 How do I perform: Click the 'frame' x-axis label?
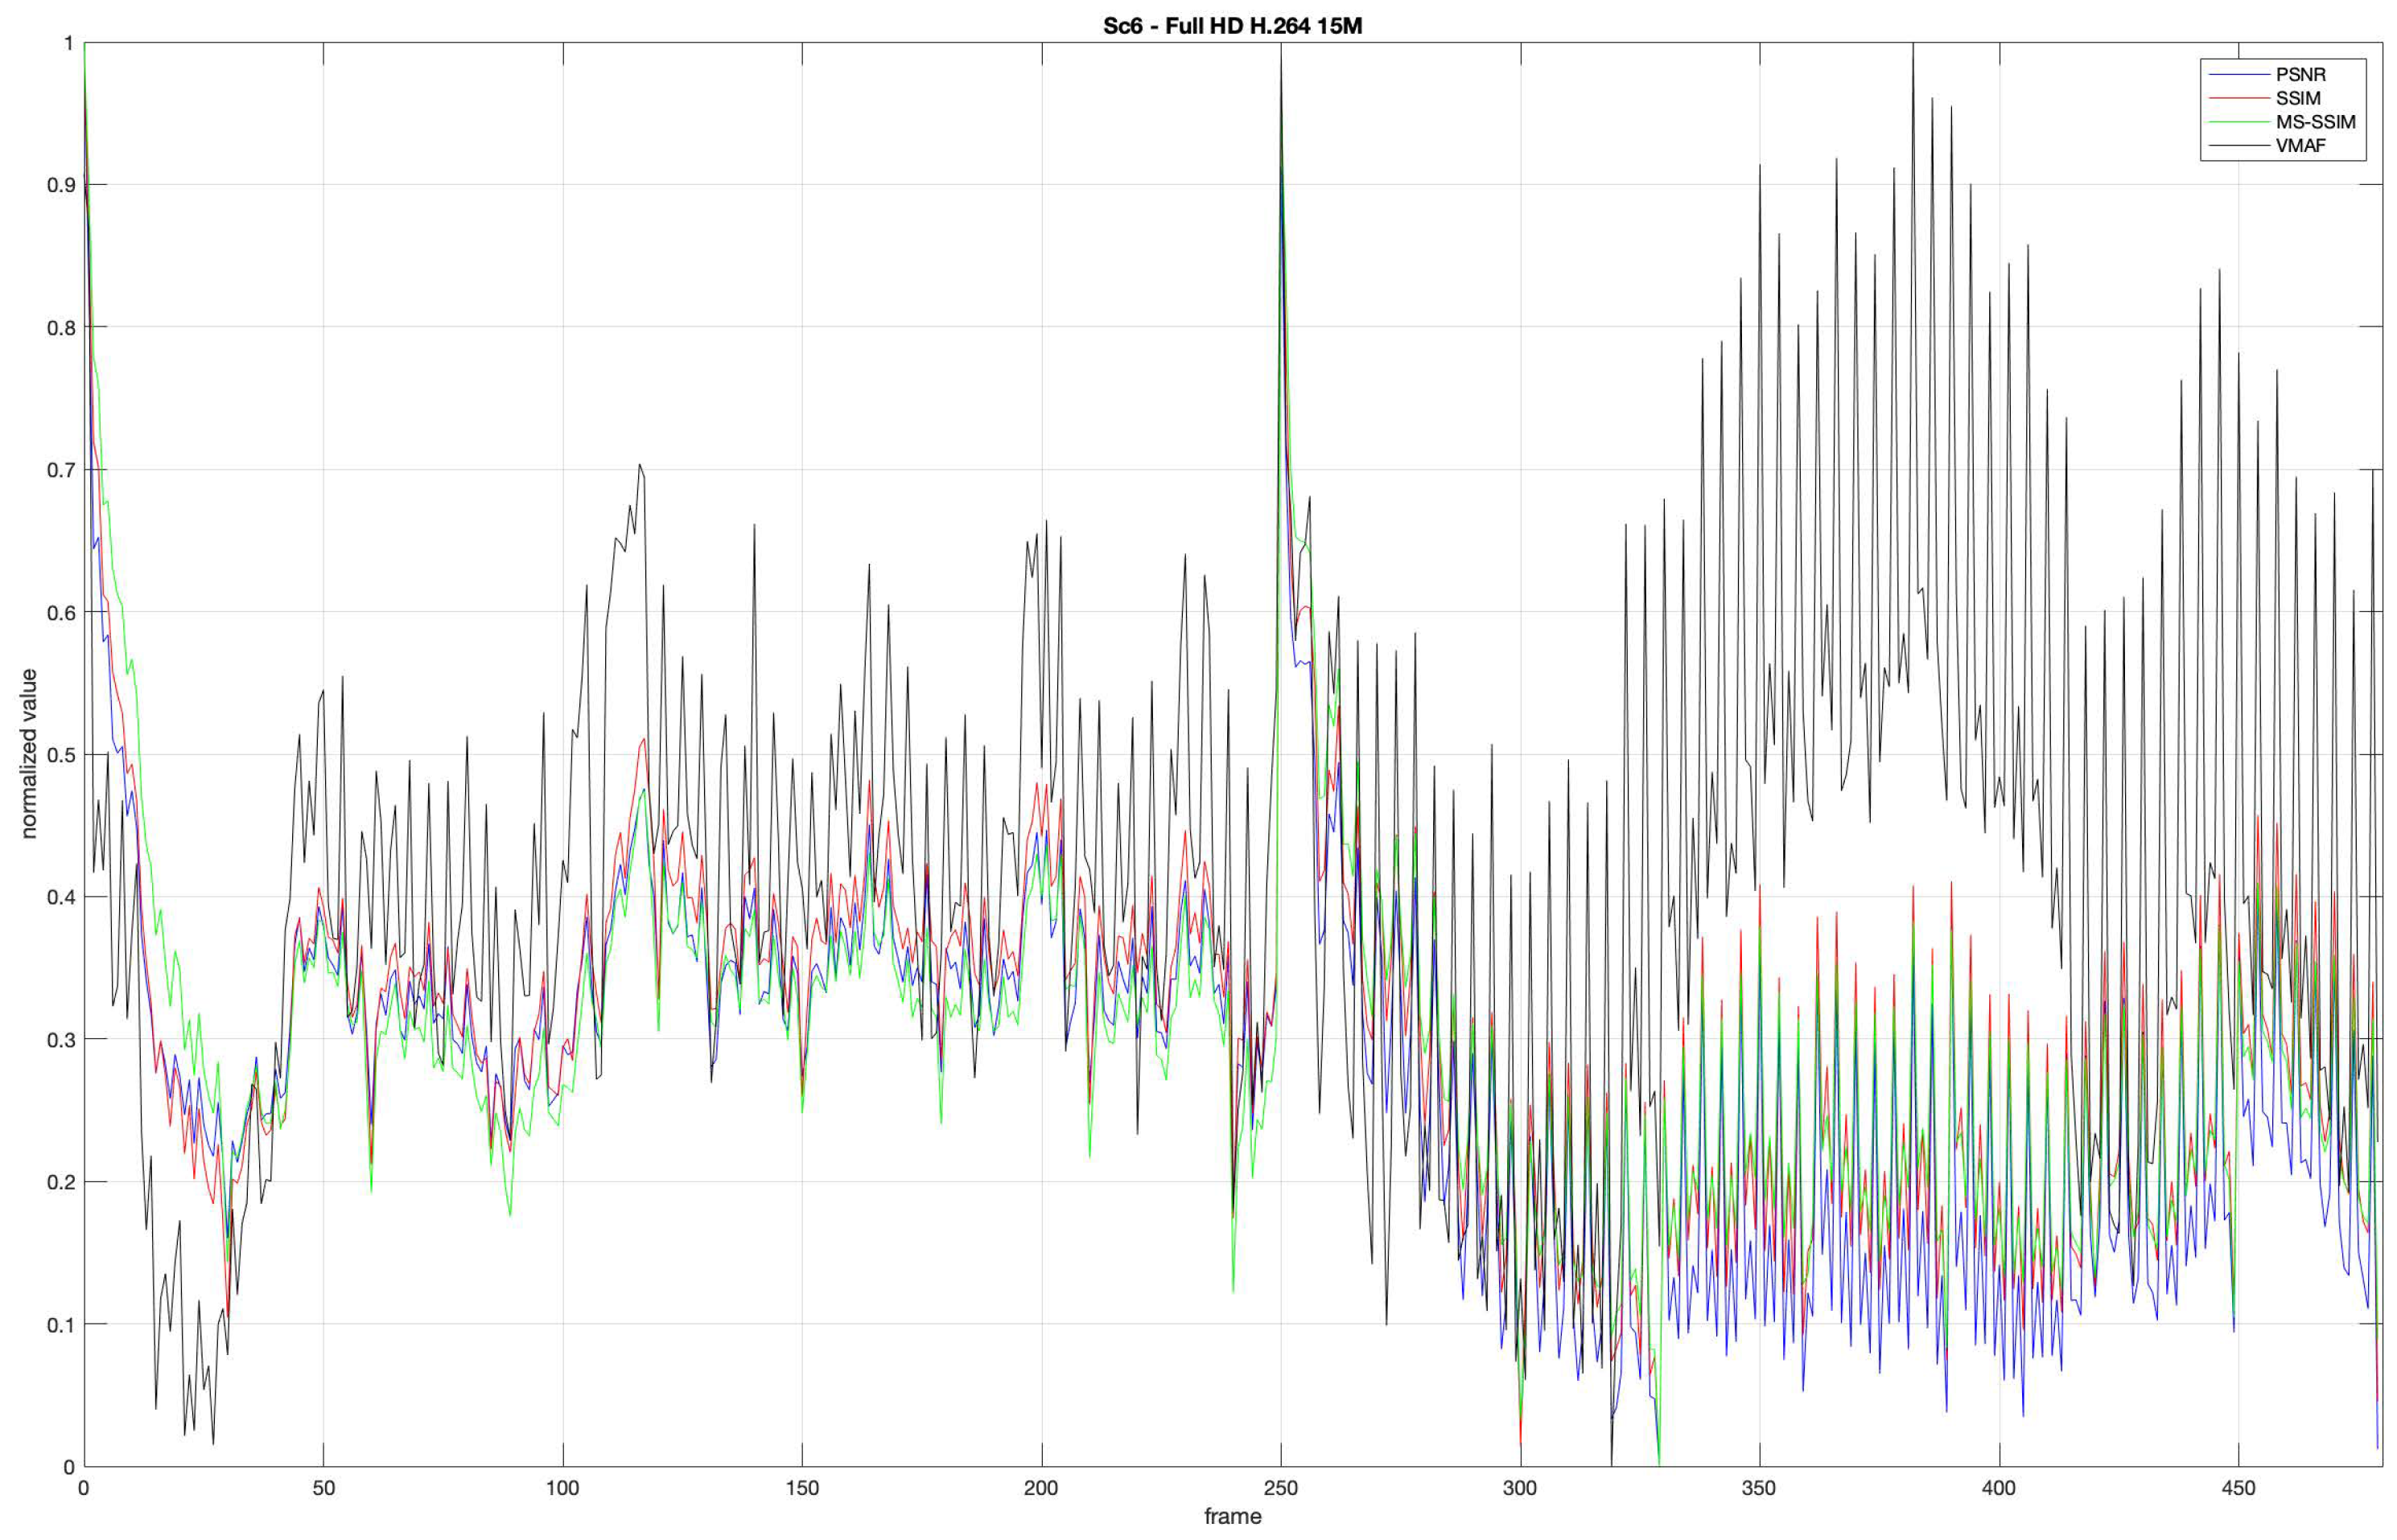[1232, 1516]
